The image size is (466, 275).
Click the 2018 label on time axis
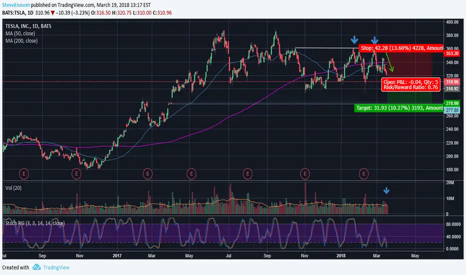click(x=341, y=255)
